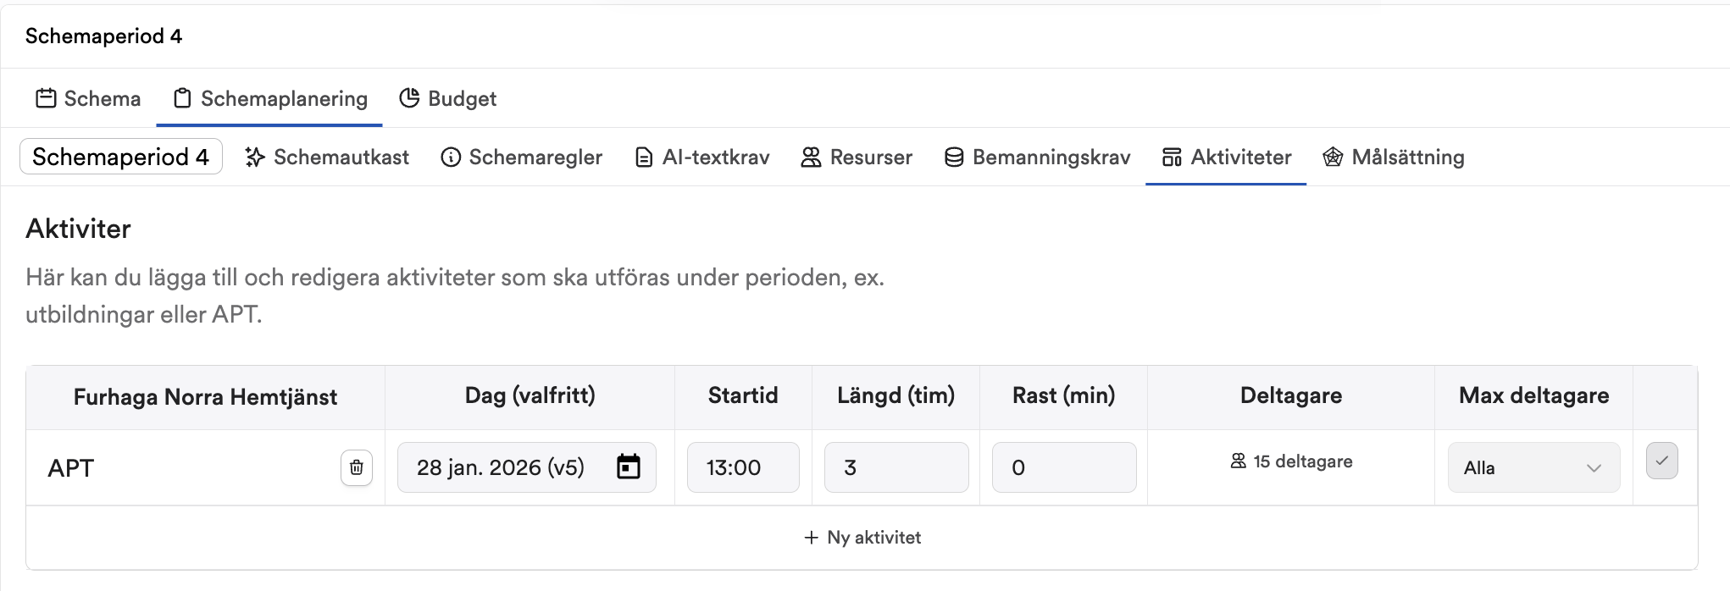Viewport: 1730px width, 591px height.
Task: Confirm the APT row with checkmark button
Action: pyautogui.click(x=1661, y=461)
